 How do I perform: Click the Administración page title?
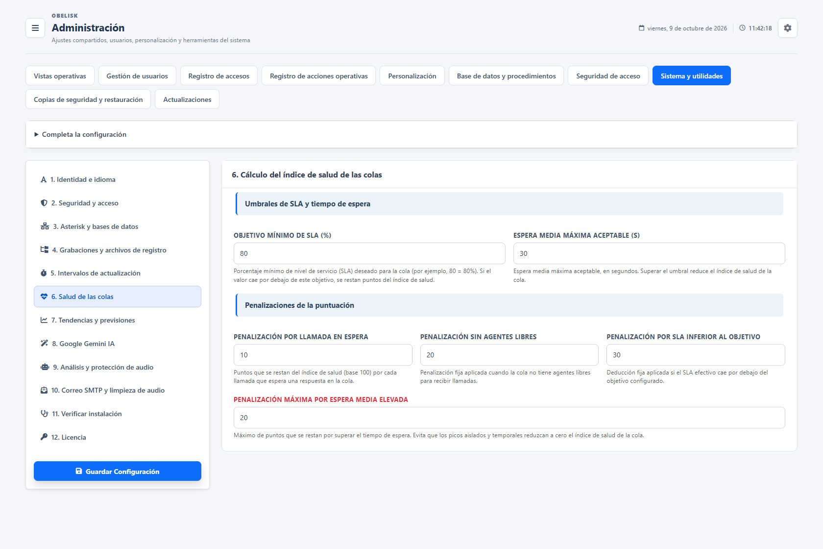88,28
